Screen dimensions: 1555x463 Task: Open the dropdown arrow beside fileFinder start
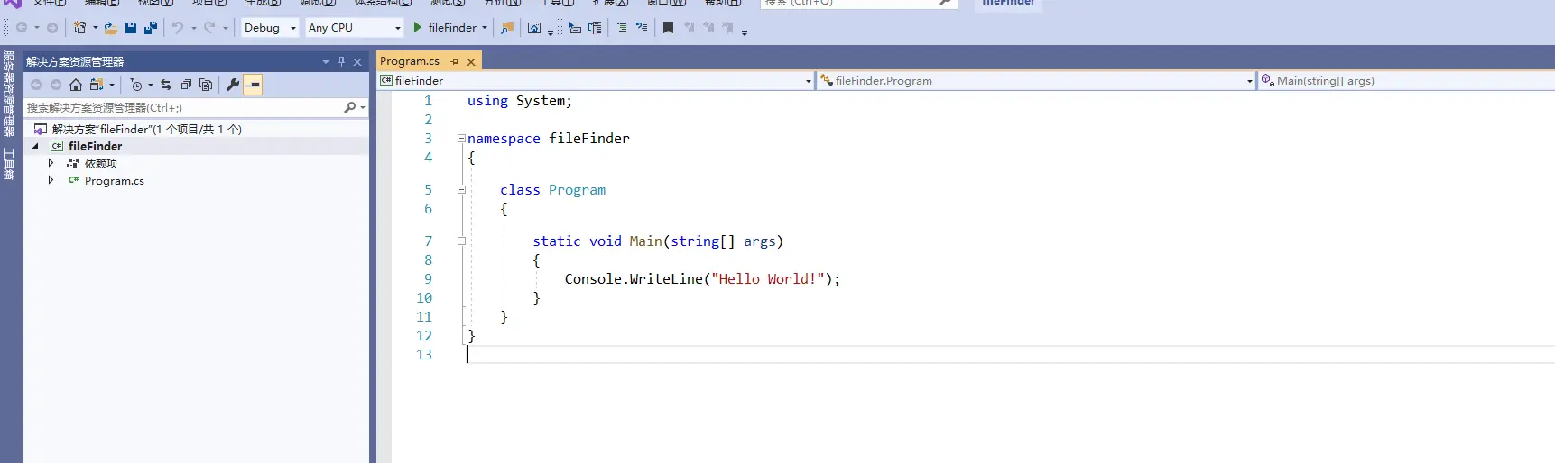485,28
